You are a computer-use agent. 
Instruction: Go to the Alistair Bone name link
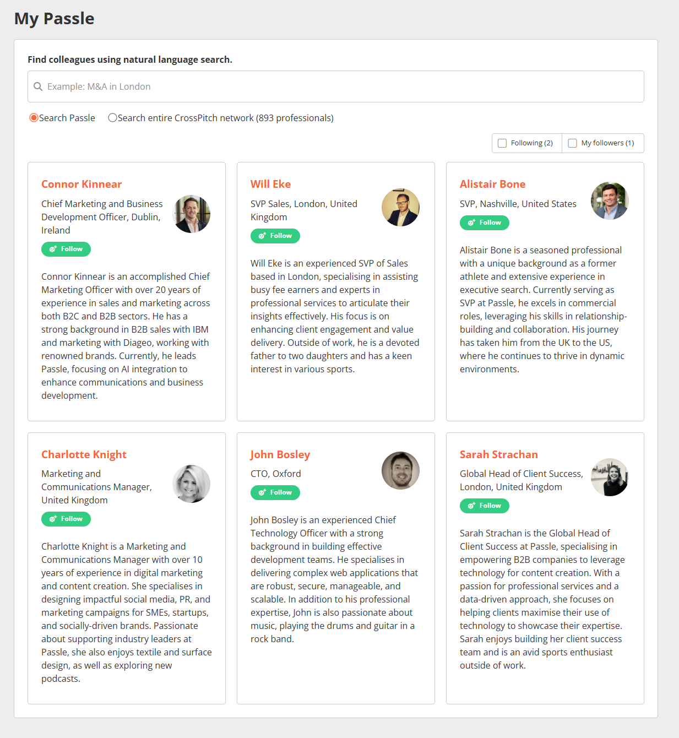click(x=492, y=184)
